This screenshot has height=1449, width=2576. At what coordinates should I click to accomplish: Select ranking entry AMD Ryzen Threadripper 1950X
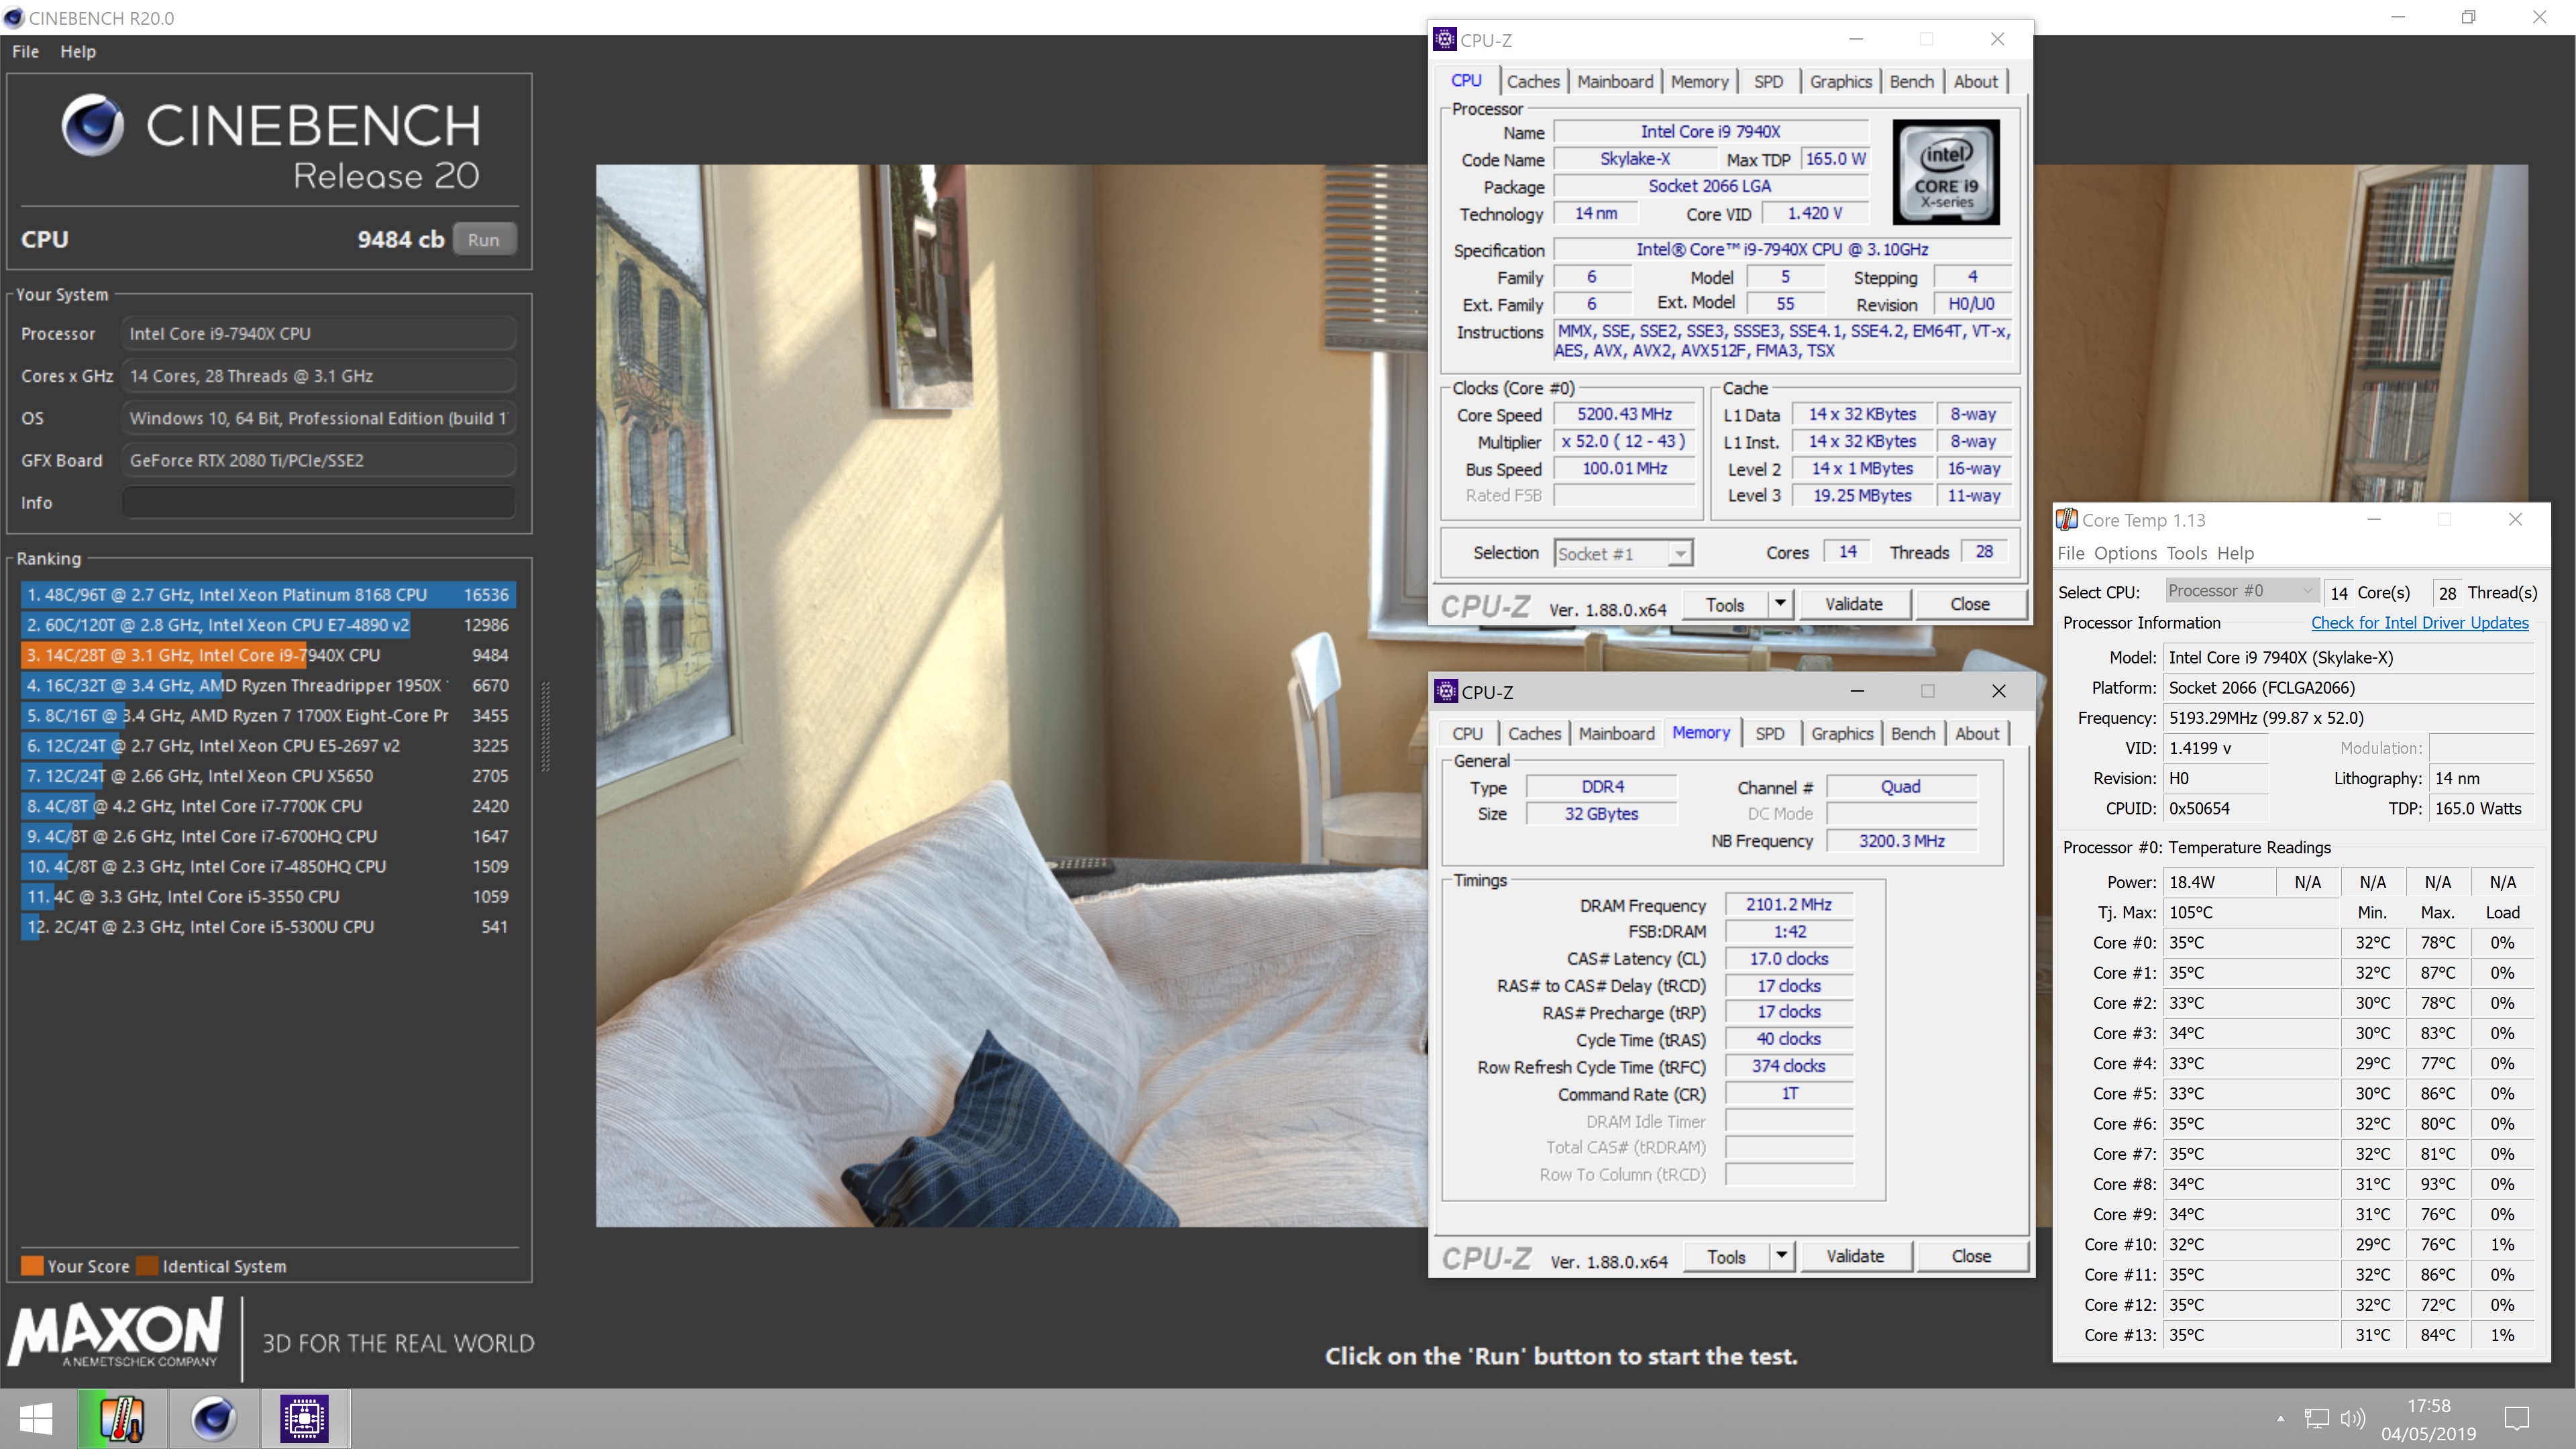coord(268,685)
